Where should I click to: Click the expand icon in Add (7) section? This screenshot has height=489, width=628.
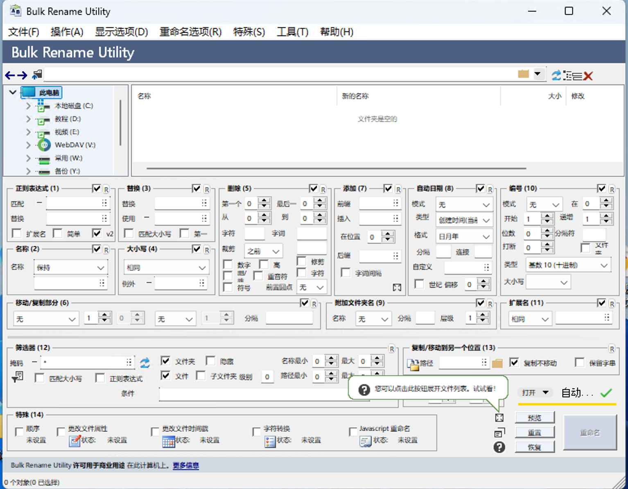coord(397,287)
